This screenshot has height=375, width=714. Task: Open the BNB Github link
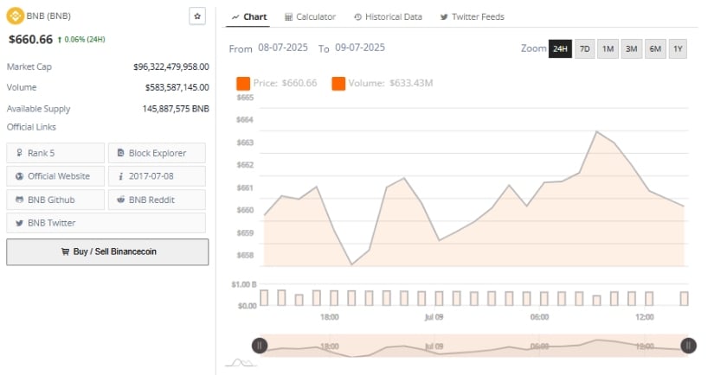[x=55, y=200]
